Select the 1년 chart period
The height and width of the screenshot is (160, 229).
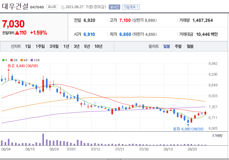(66, 46)
